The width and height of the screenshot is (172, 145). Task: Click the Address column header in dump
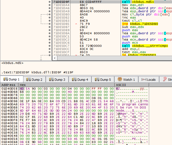9,85
